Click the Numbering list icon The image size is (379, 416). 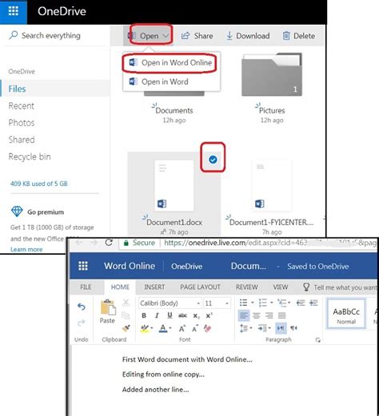pyautogui.click(x=263, y=303)
